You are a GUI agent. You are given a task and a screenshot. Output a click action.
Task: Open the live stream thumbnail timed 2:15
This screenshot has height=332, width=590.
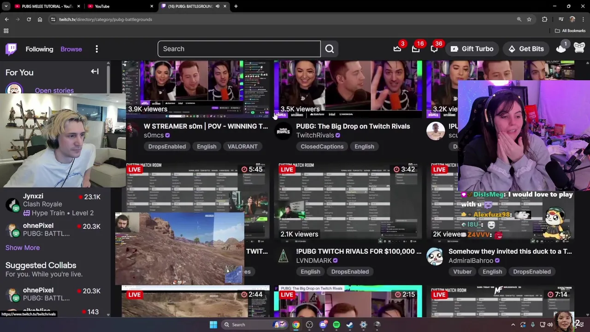348,301
